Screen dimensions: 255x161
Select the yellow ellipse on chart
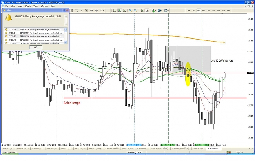[188, 74]
